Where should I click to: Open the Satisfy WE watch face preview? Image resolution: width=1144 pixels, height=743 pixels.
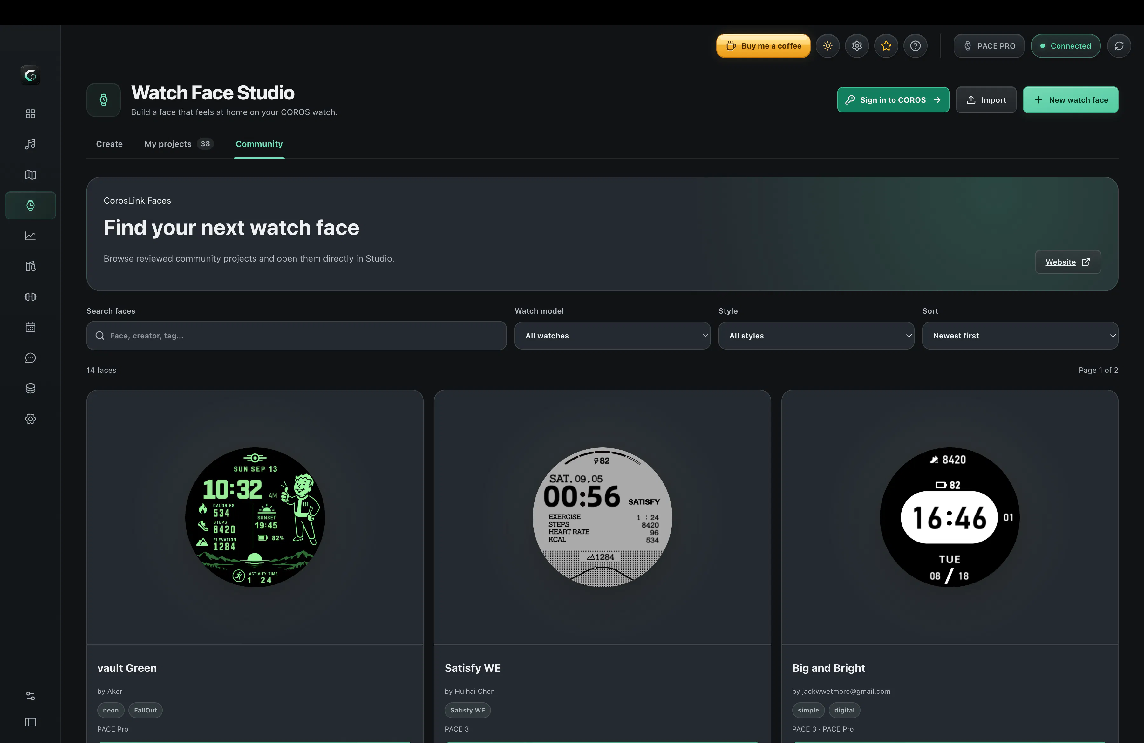point(602,517)
